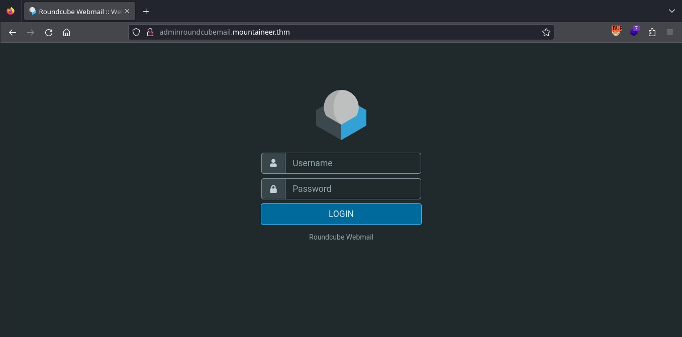Click the Firefox logo icon
Screen dimensions: 682x337
point(11,11)
